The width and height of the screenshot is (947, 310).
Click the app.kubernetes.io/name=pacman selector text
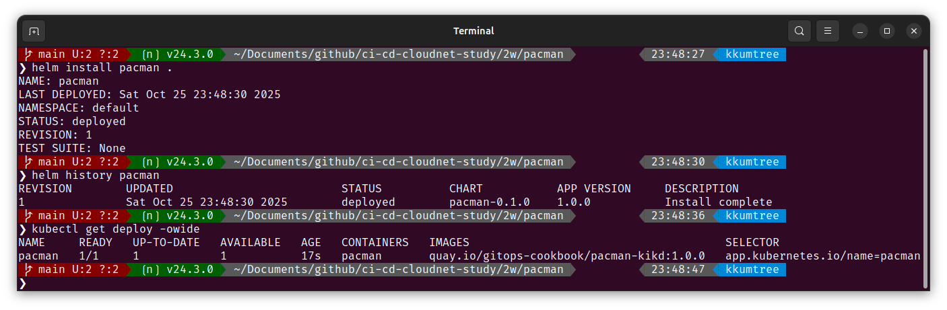tap(823, 256)
